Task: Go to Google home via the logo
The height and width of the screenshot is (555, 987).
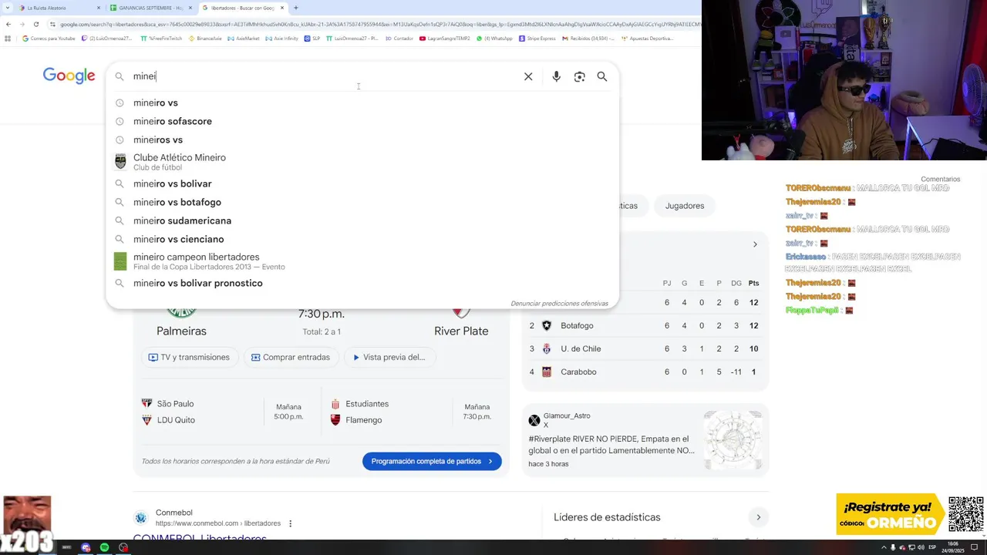Action: (x=69, y=76)
